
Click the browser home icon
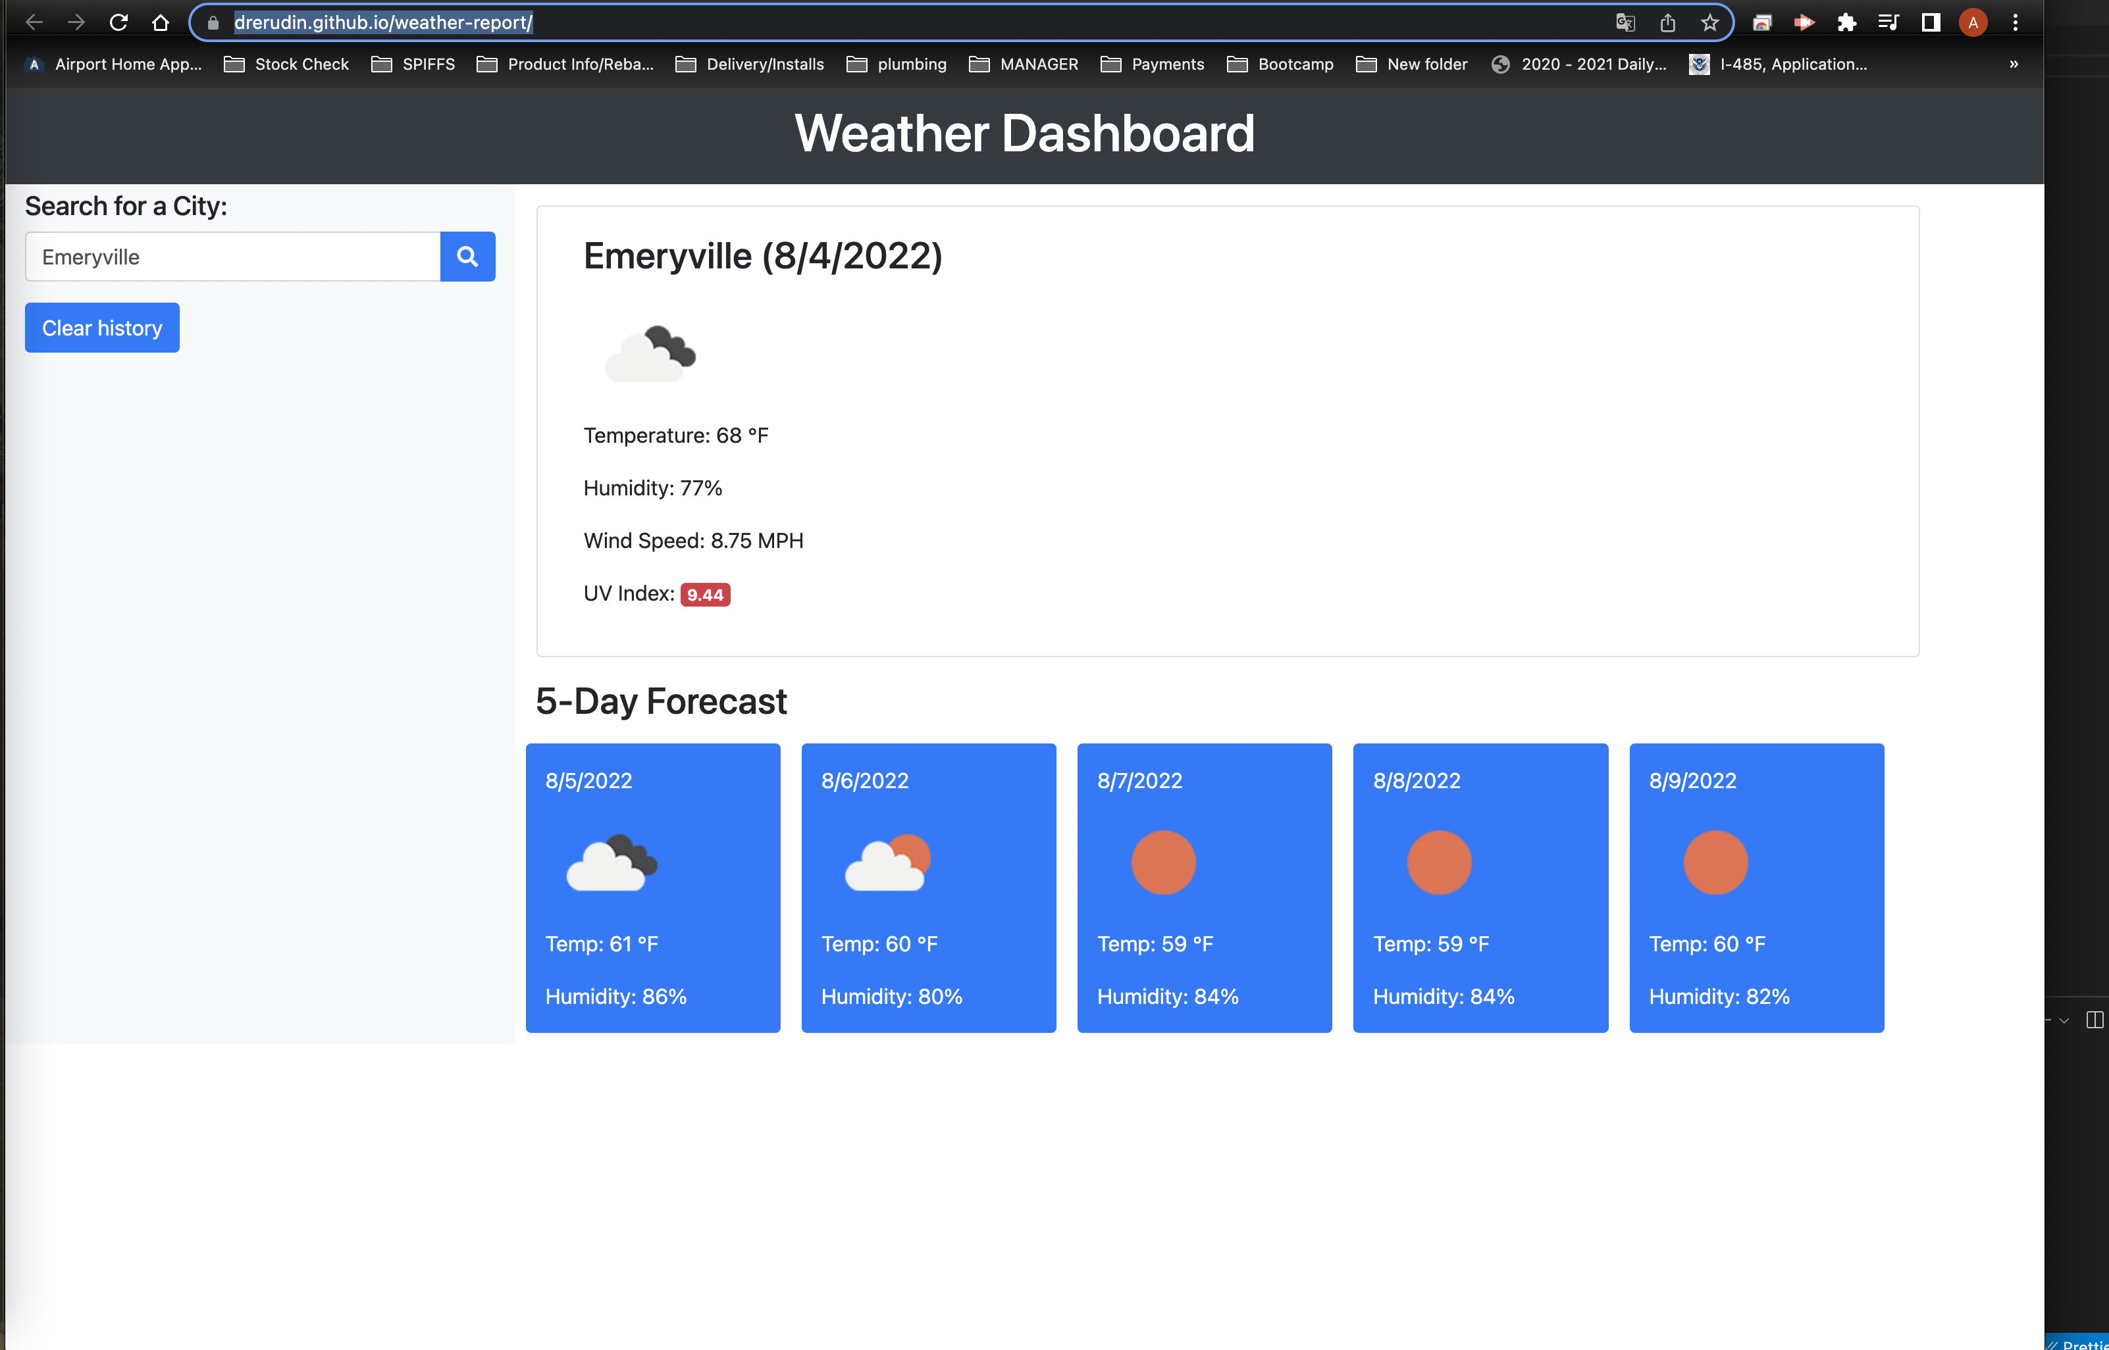[161, 23]
